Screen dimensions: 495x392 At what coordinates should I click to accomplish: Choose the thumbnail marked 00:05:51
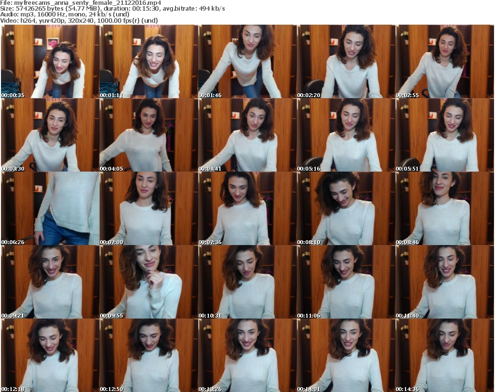click(x=445, y=135)
